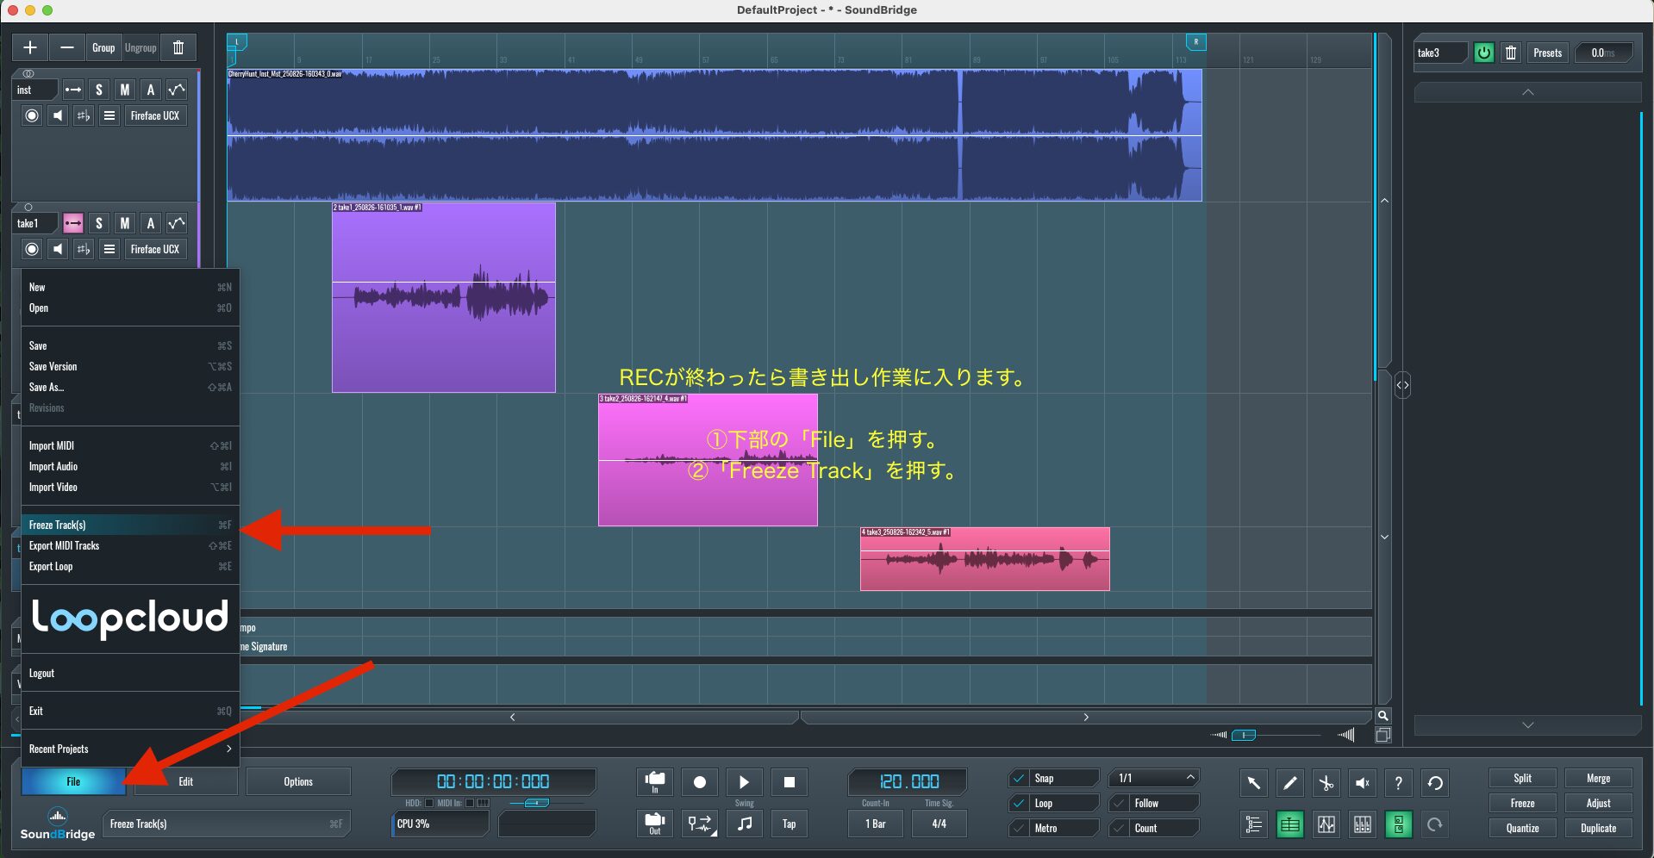This screenshot has width=1654, height=858.
Task: Click the Quantize button
Action: 1522,828
